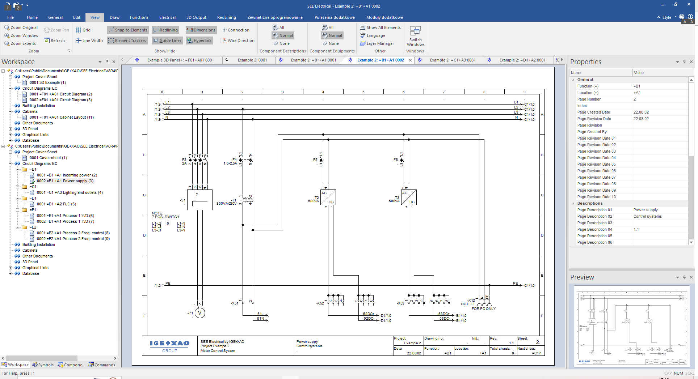
Task: Collapse the General properties section
Action: [573, 80]
